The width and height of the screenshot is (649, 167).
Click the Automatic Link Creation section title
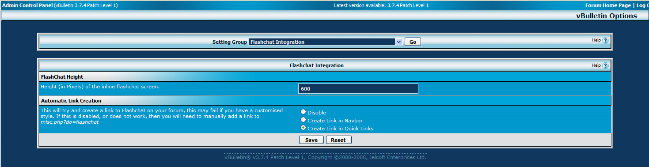coord(71,101)
